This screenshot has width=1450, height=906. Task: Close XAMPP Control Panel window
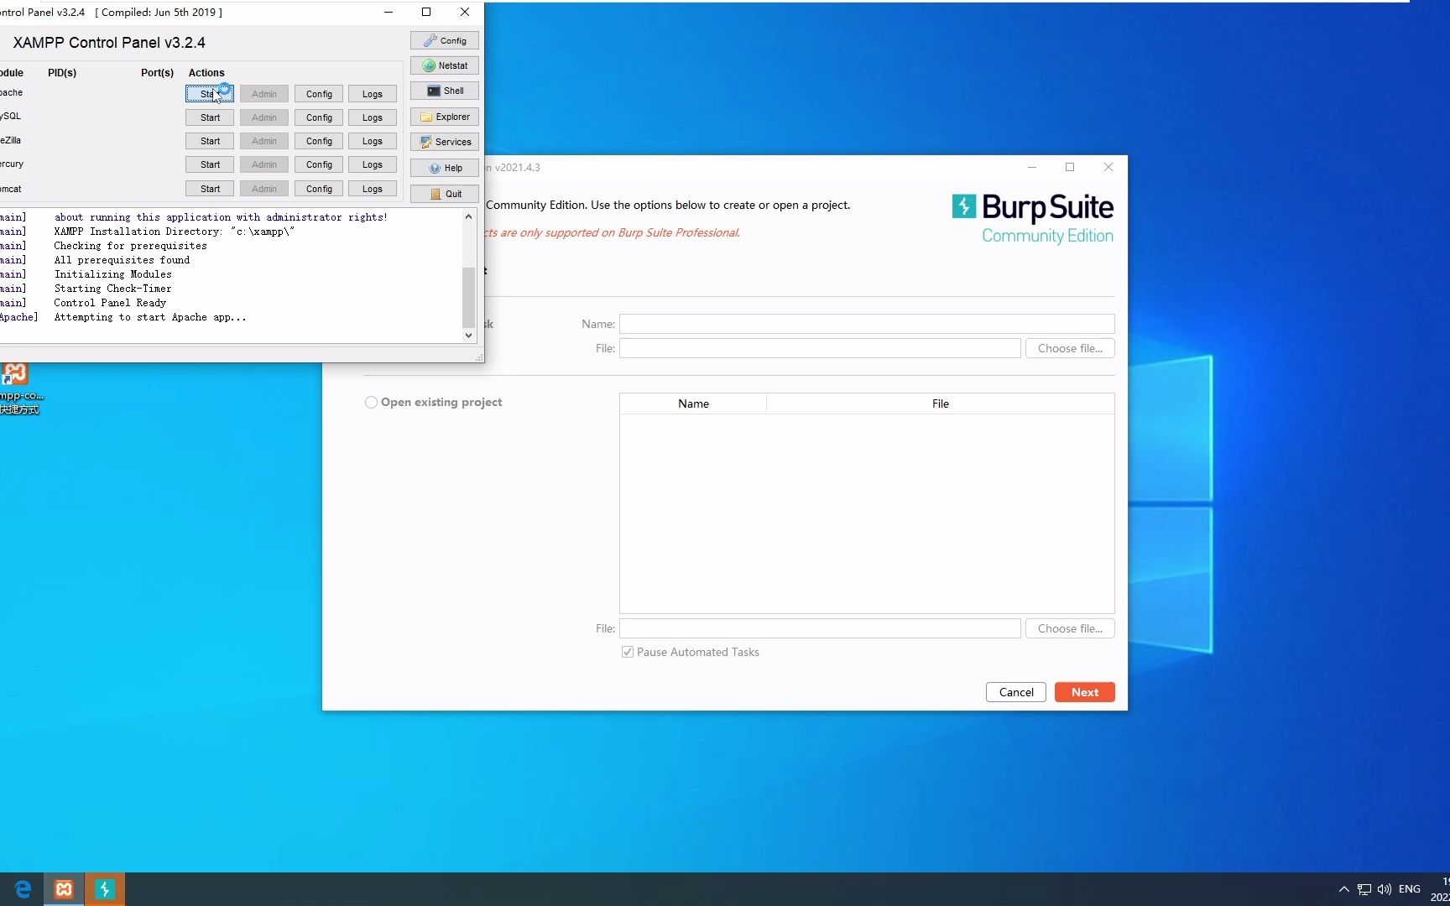point(465,12)
